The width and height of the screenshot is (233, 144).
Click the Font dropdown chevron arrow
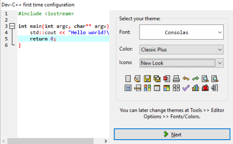(220, 32)
